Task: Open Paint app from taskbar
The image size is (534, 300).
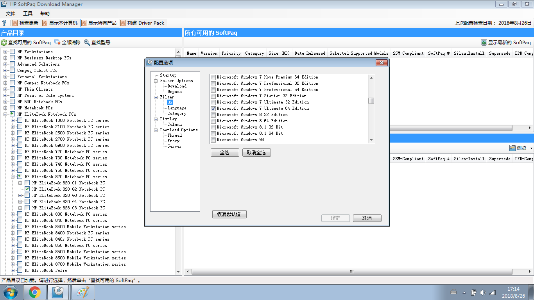Action: click(x=83, y=292)
